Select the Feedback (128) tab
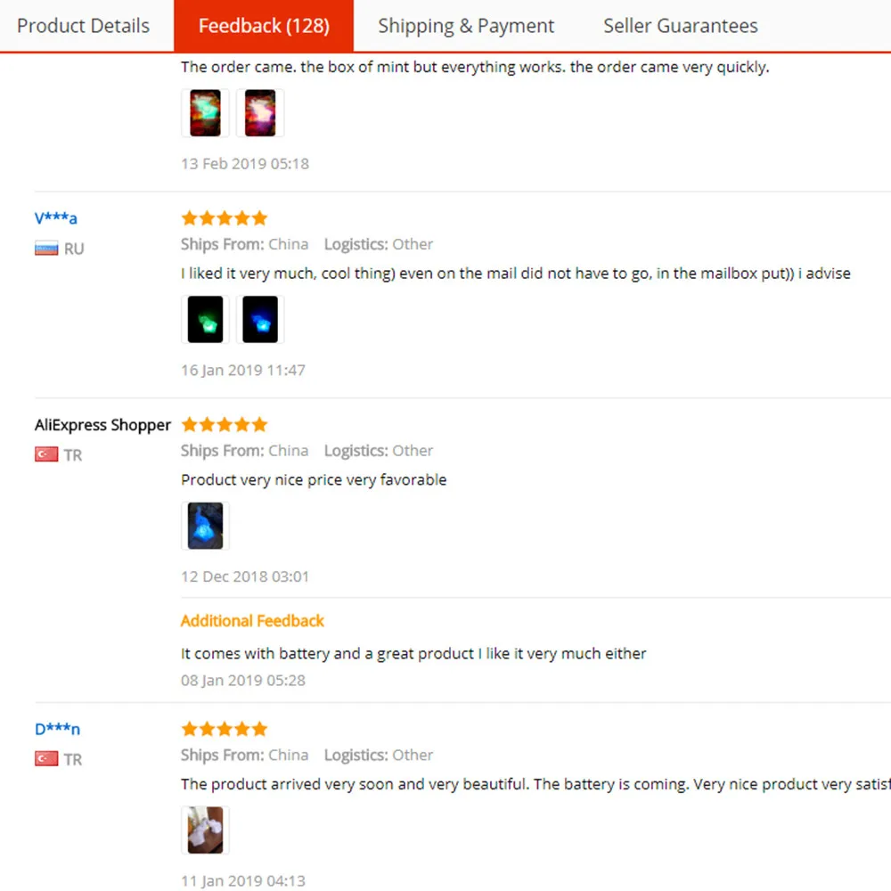This screenshot has width=891, height=891. 264,26
